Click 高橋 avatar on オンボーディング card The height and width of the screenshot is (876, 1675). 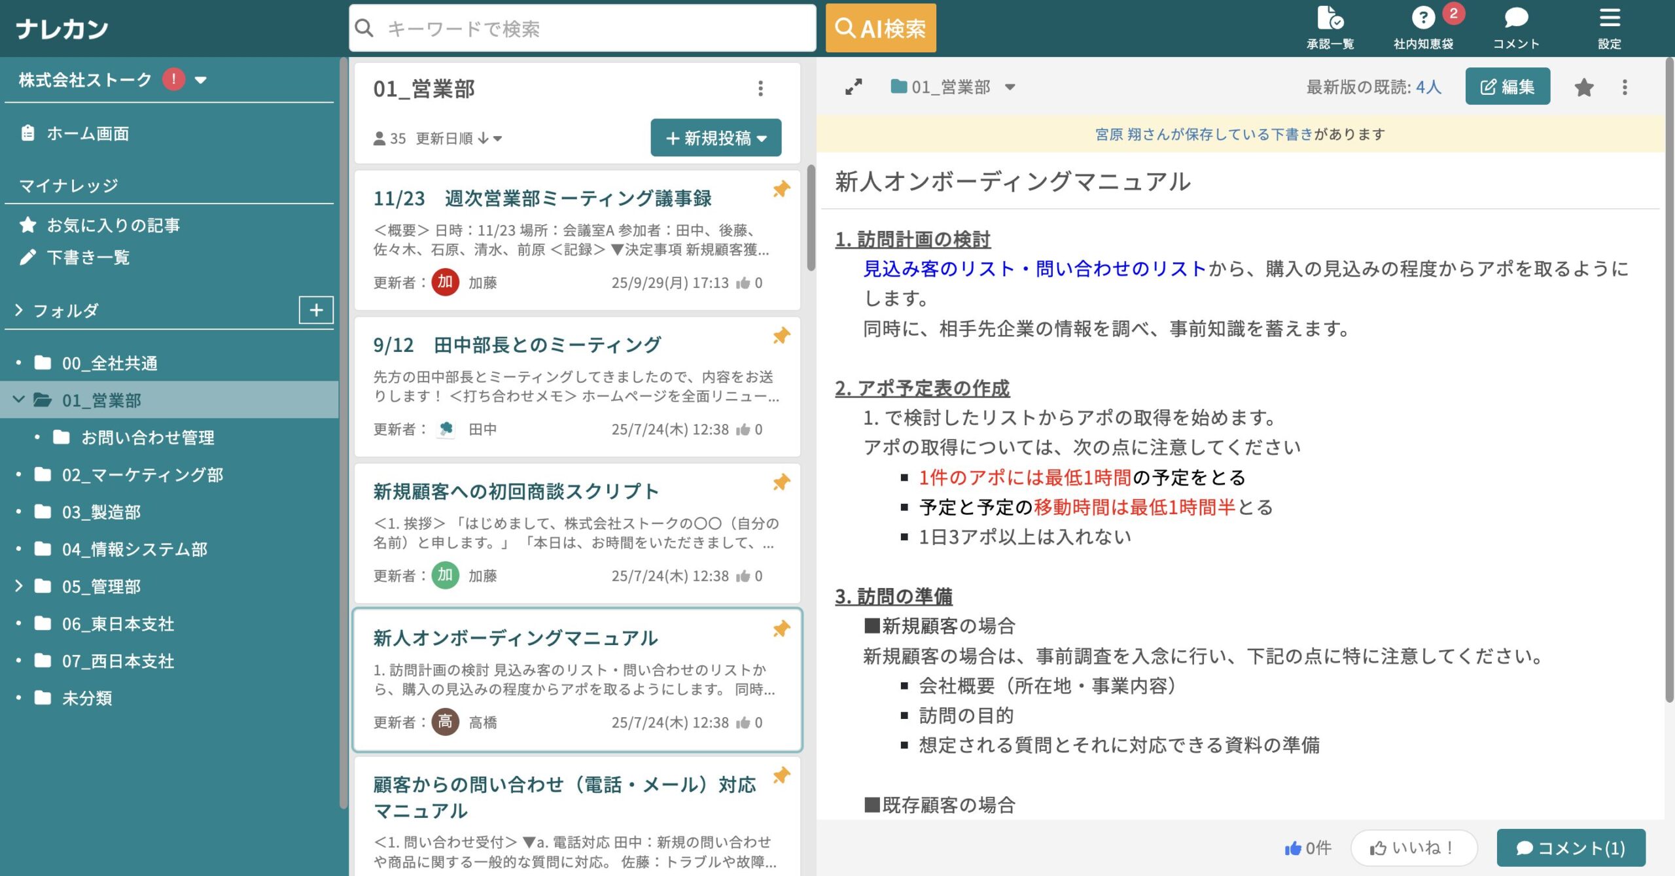pos(445,722)
